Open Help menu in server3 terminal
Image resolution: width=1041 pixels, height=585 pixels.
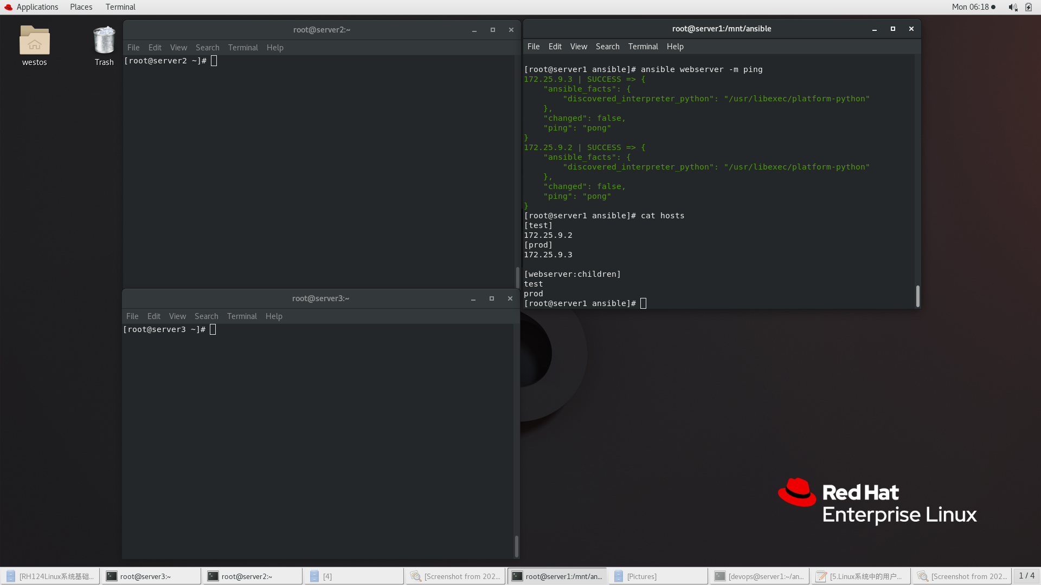(x=274, y=316)
